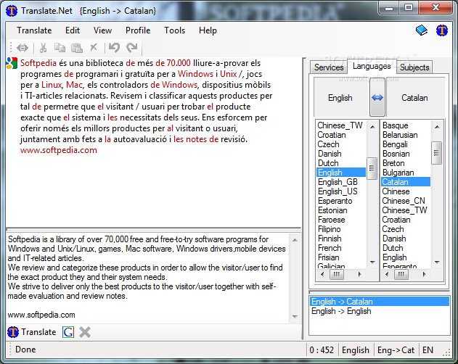Screen dimensions: 458x364
Task: Select Chinese_TW in source language list
Action: pos(340,125)
